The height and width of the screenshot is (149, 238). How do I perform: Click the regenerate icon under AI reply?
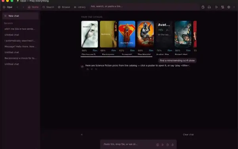tap(92, 69)
